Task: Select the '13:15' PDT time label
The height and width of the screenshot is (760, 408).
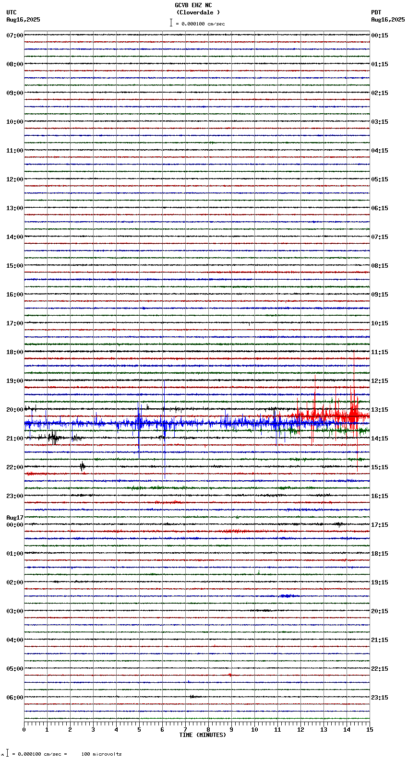Action: [380, 410]
